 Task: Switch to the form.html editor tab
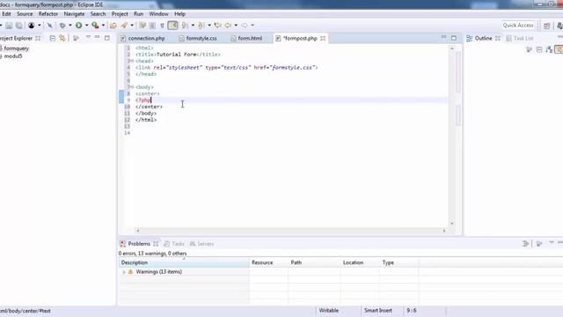pos(246,38)
